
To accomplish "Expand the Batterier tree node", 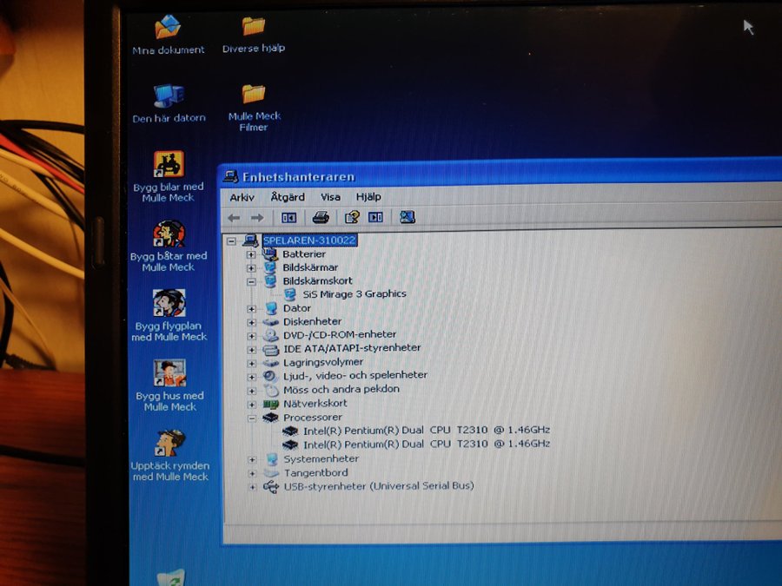I will pos(251,254).
